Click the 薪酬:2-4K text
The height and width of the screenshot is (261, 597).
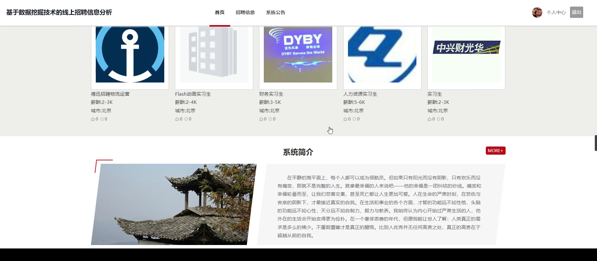pyautogui.click(x=186, y=102)
